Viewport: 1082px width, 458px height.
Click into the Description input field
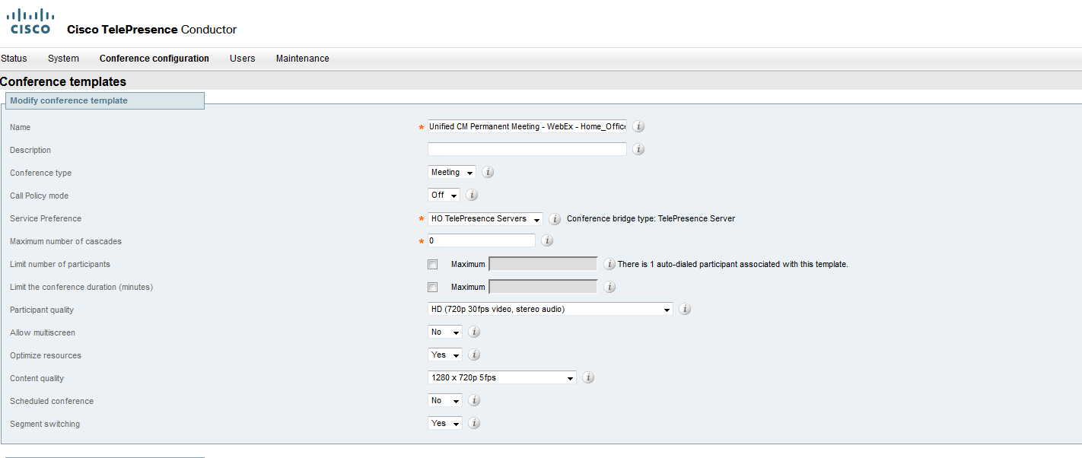(x=527, y=149)
